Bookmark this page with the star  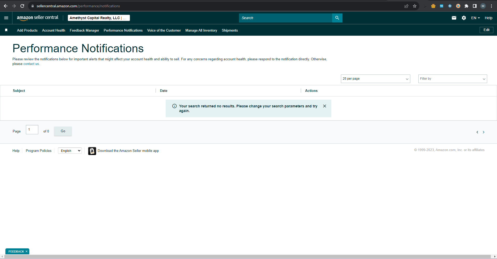click(415, 6)
